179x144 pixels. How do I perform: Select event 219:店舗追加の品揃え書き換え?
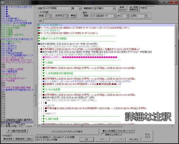(17, 120)
